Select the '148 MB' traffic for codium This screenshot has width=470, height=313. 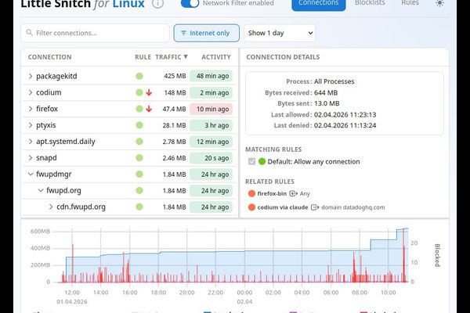pyautogui.click(x=175, y=93)
